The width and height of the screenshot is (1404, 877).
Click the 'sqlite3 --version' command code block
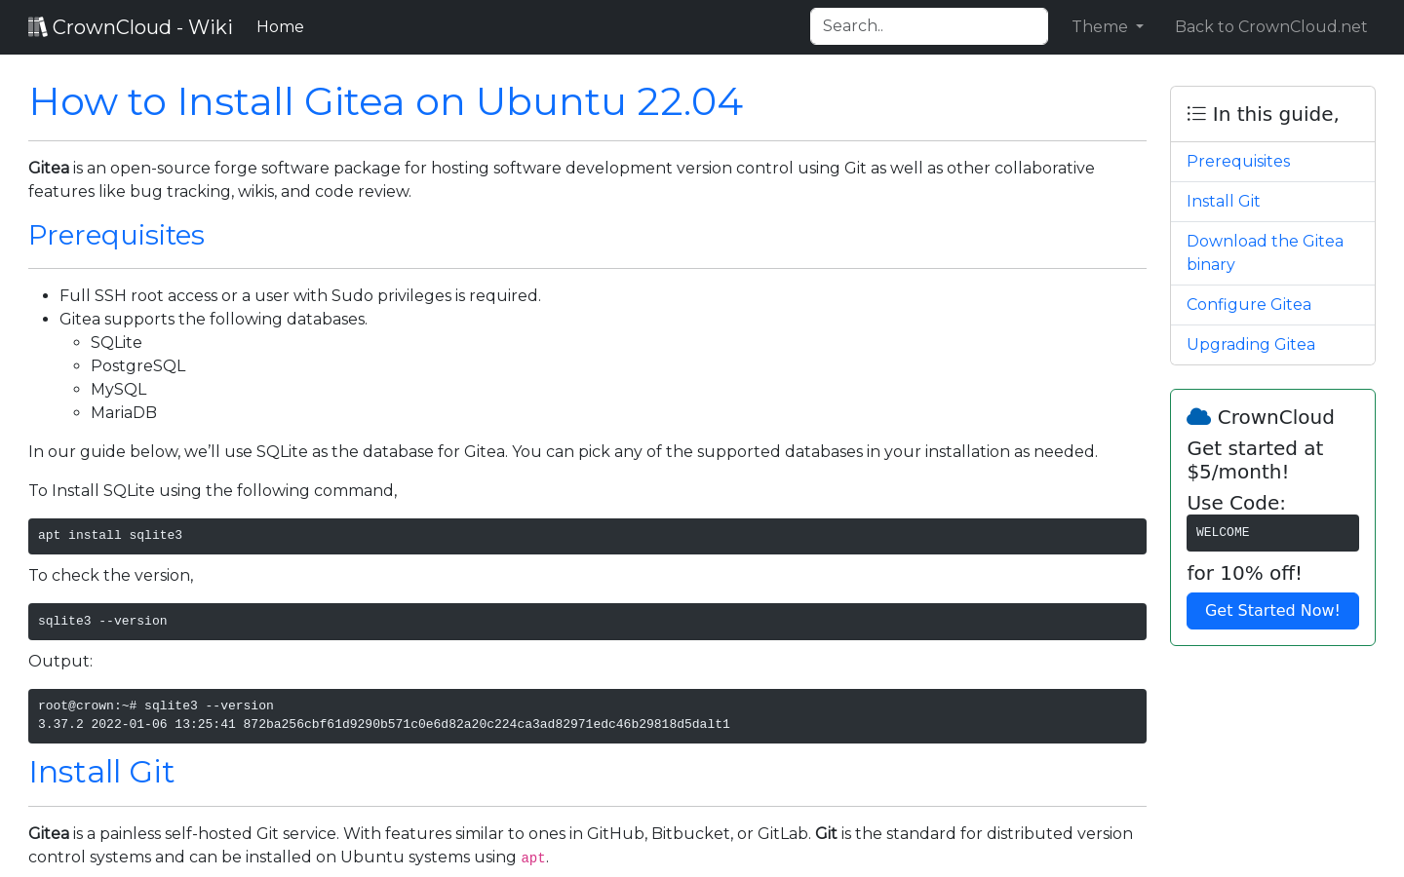587,622
